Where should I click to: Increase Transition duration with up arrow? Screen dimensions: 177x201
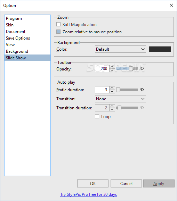[112, 106]
